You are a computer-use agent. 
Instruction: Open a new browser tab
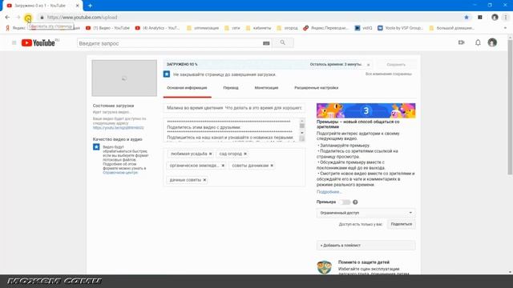[x=90, y=6]
